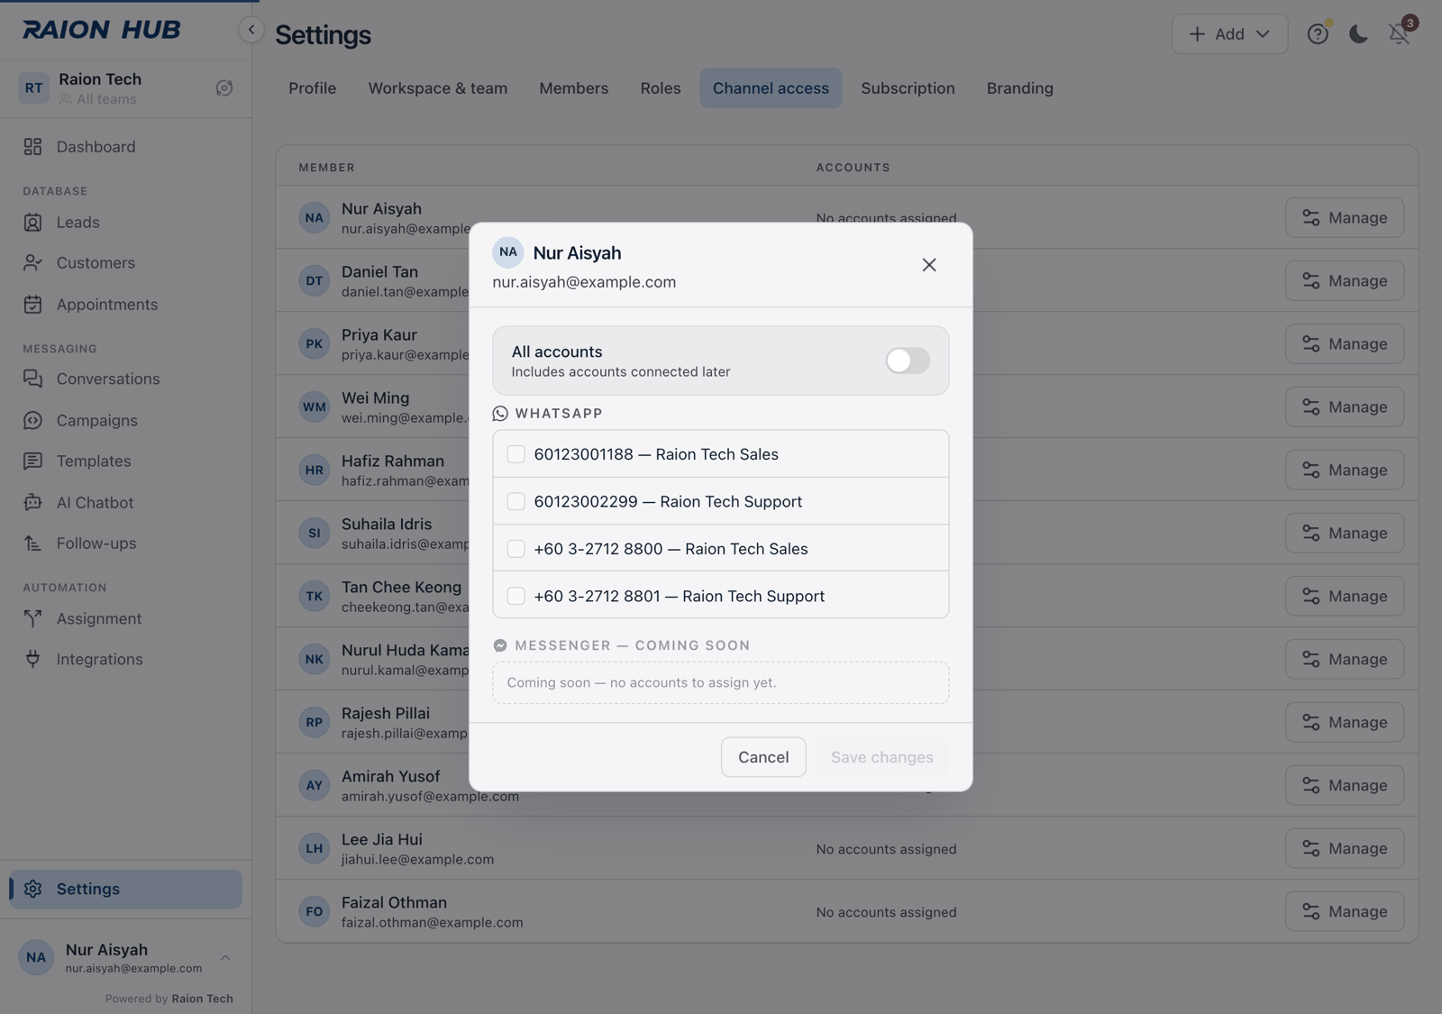Open the Add dropdown button
The height and width of the screenshot is (1014, 1442).
click(1229, 34)
